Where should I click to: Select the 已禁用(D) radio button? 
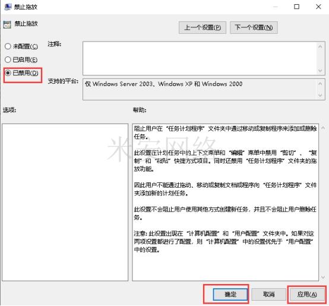[x=8, y=73]
